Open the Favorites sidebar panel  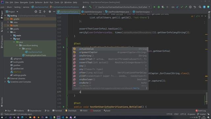click(2, 102)
